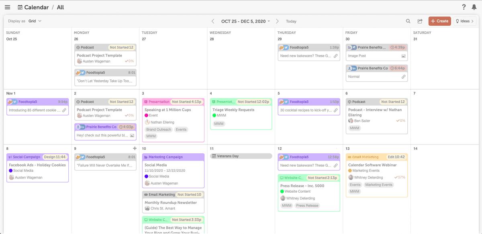Open the hamburger navigation menu
Screen dimensions: 482x234
(x=7, y=7)
